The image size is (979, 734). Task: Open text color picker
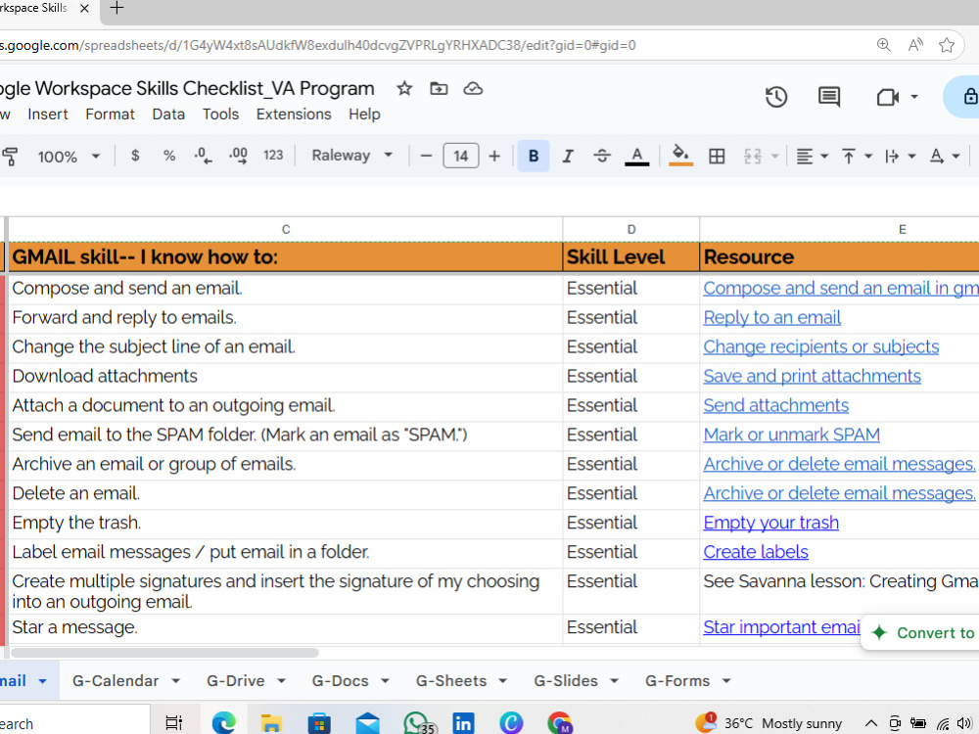(637, 156)
